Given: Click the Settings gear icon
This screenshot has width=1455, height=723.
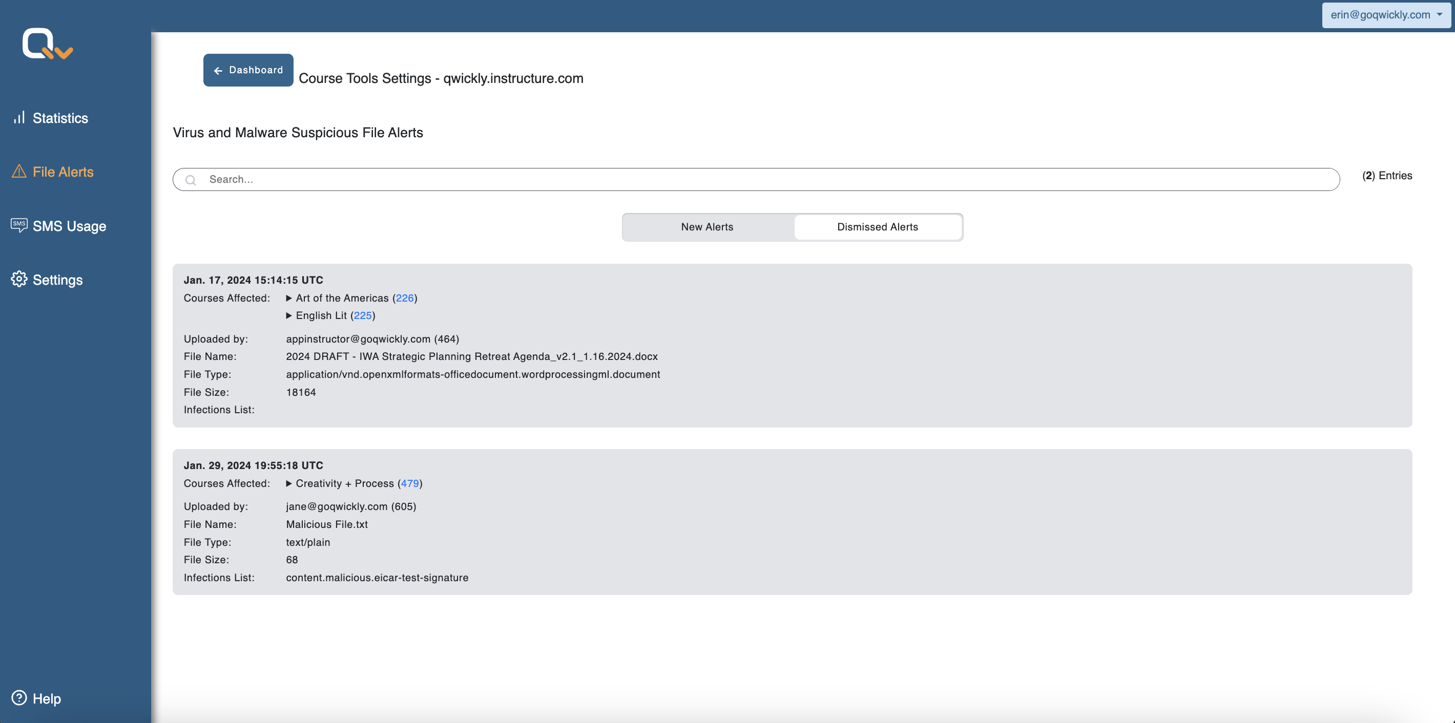Looking at the screenshot, I should (x=19, y=279).
